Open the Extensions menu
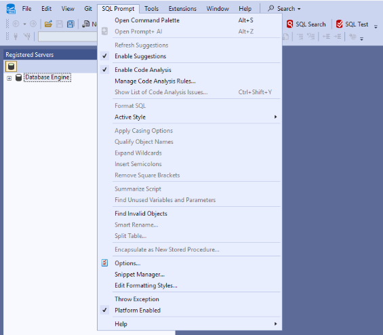The image size is (383, 335). (x=182, y=9)
